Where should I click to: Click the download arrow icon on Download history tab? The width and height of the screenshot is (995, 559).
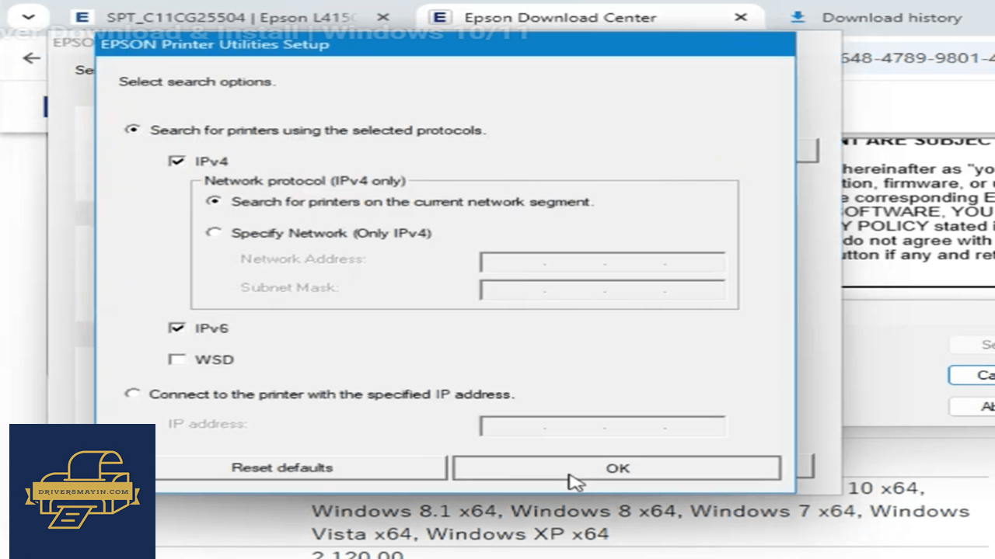pyautogui.click(x=797, y=17)
